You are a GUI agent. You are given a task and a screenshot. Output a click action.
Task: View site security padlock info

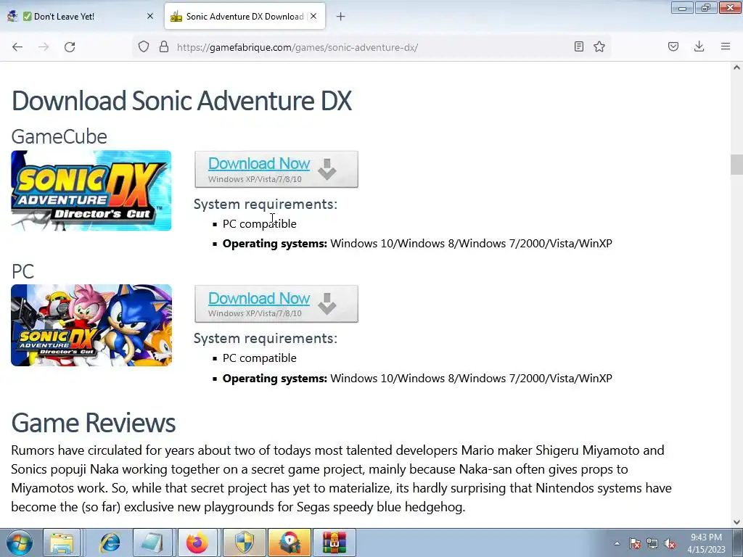[x=164, y=47]
